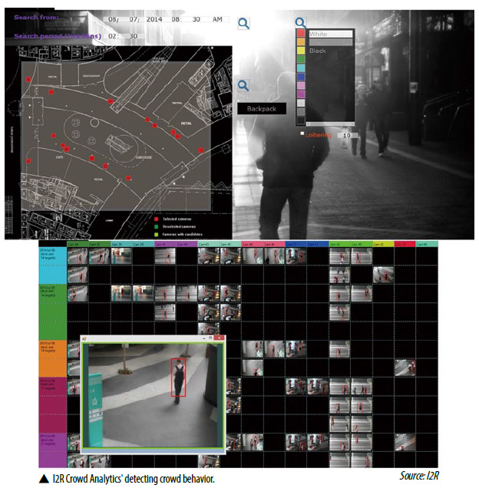This screenshot has width=479, height=488.
Task: Click the magnifier icon above the Backpack field
Action: click(x=243, y=86)
